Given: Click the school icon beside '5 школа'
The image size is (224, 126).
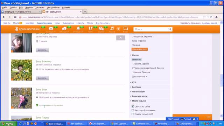Looking at the screenshot, I should click(37, 41).
